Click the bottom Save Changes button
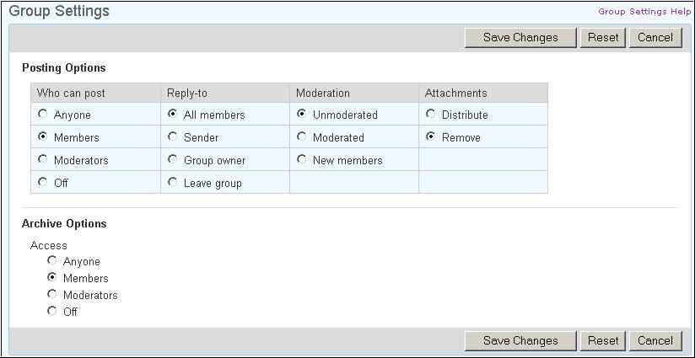Viewport: 695px width, 358px height. click(520, 341)
